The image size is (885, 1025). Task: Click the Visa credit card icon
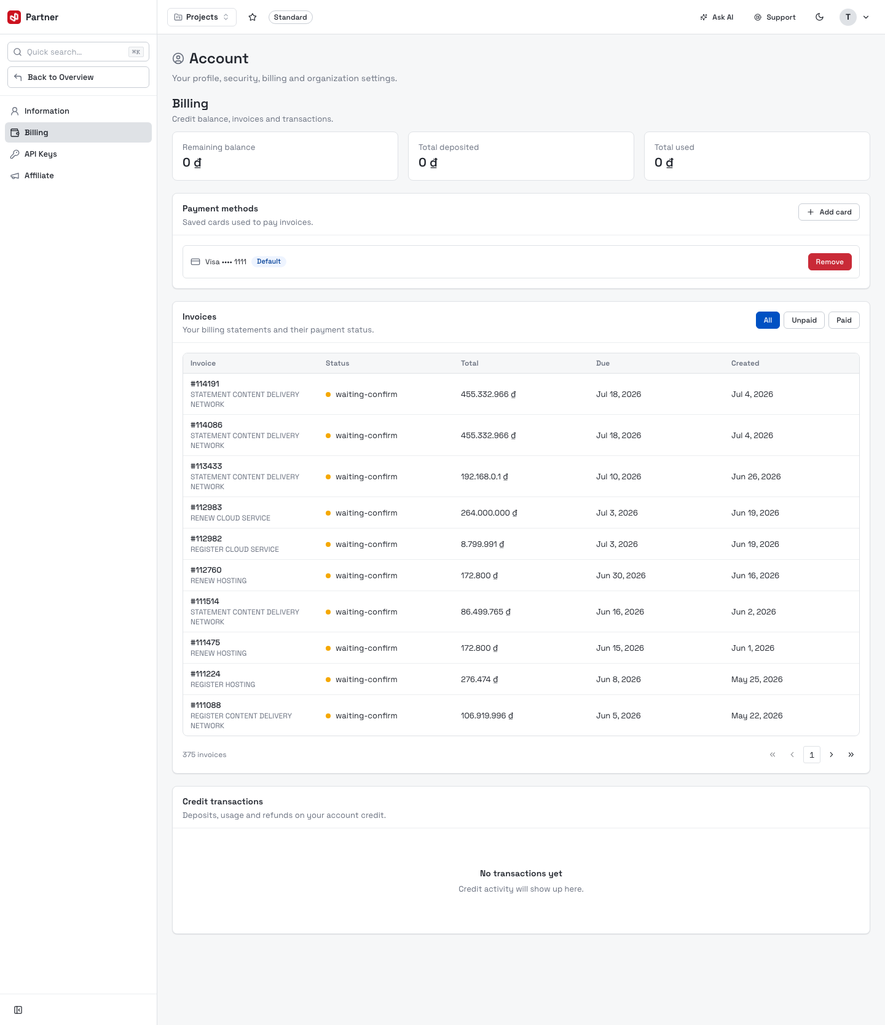pyautogui.click(x=195, y=262)
